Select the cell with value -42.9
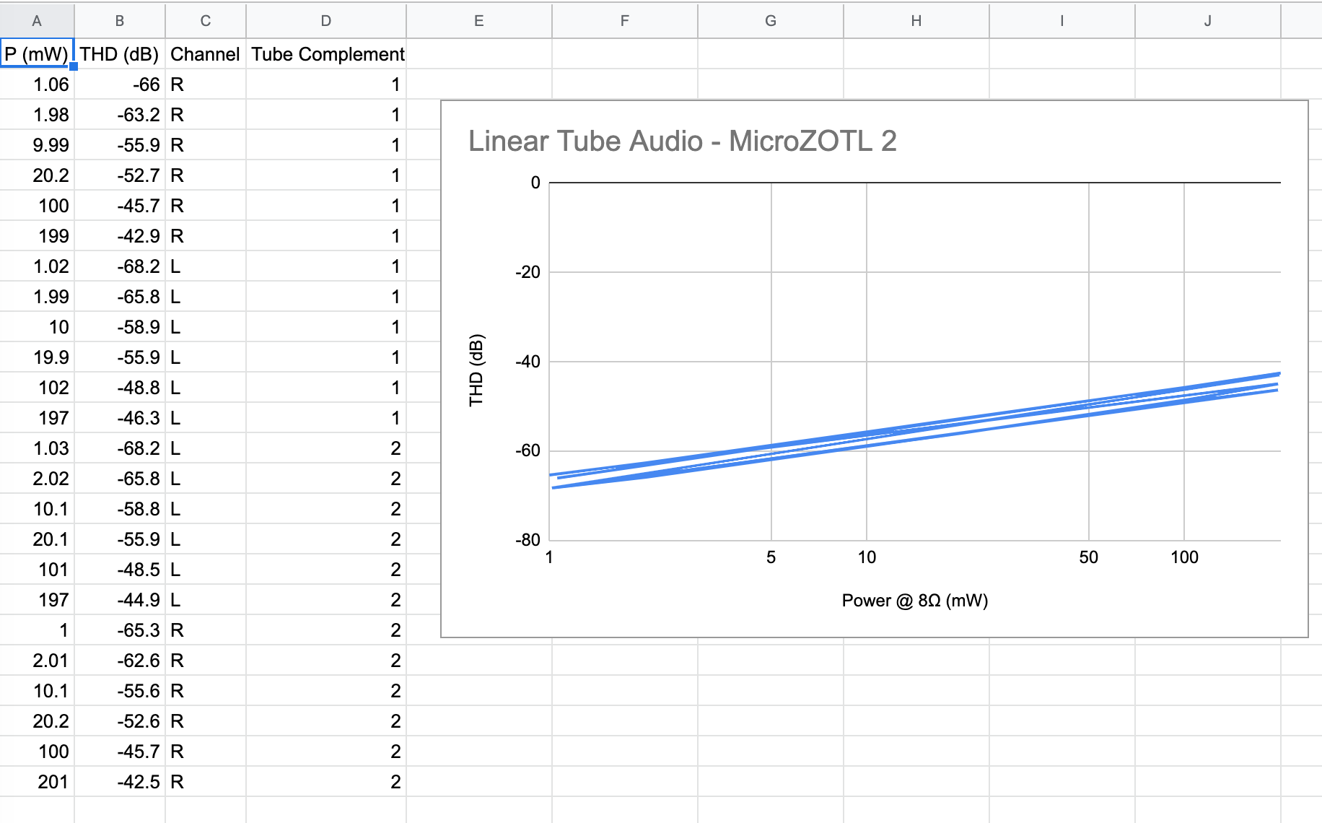This screenshot has width=1322, height=823. click(x=119, y=236)
